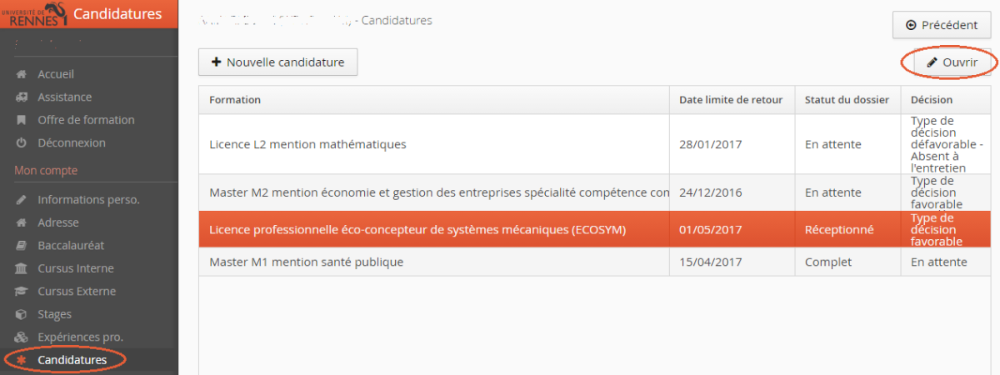This screenshot has height=375, width=1000.
Task: Click the cubes icon beside Expériences pro.
Action: click(22, 337)
